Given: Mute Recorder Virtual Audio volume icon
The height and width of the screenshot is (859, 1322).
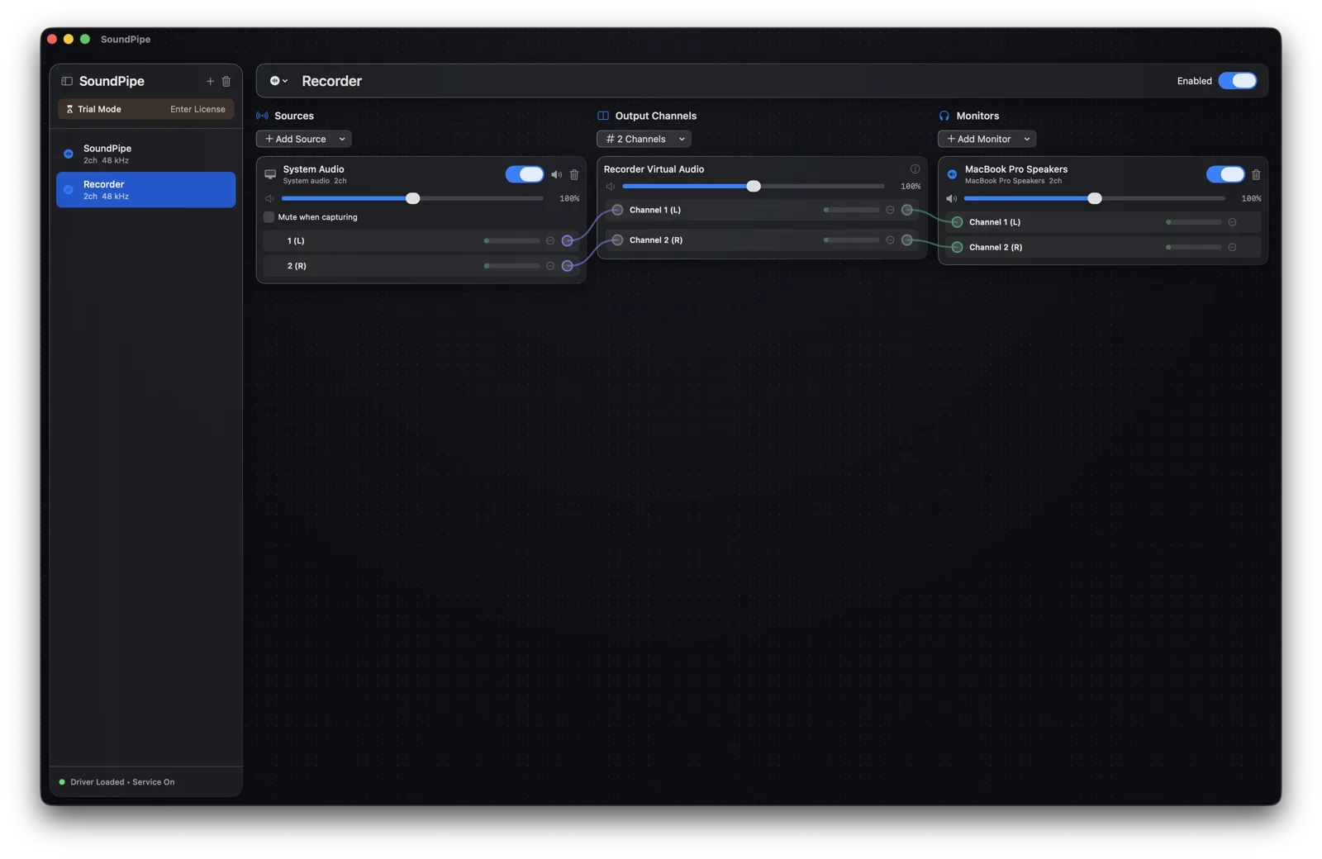Looking at the screenshot, I should pos(611,187).
